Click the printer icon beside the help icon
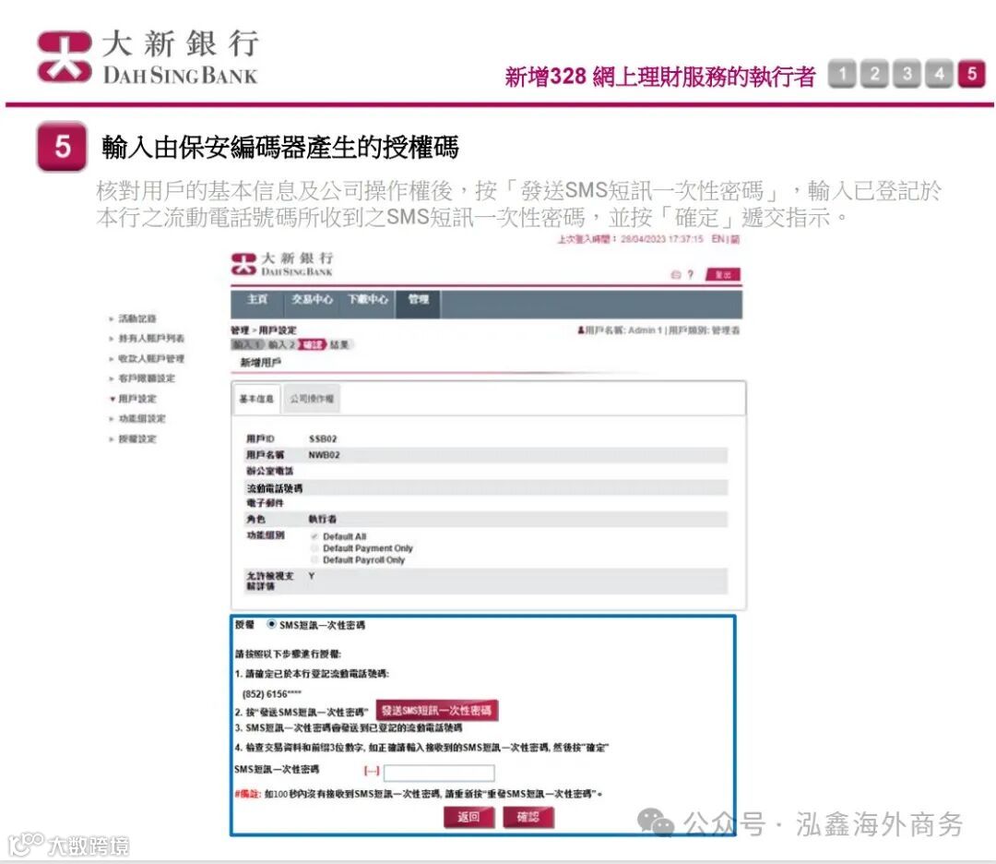The width and height of the screenshot is (996, 864). click(x=675, y=275)
